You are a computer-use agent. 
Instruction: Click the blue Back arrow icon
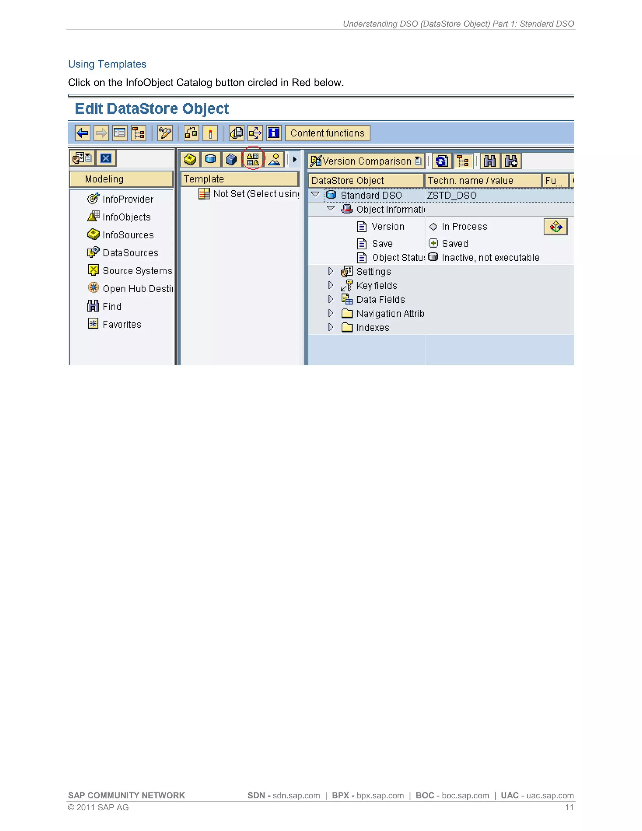[x=82, y=133]
